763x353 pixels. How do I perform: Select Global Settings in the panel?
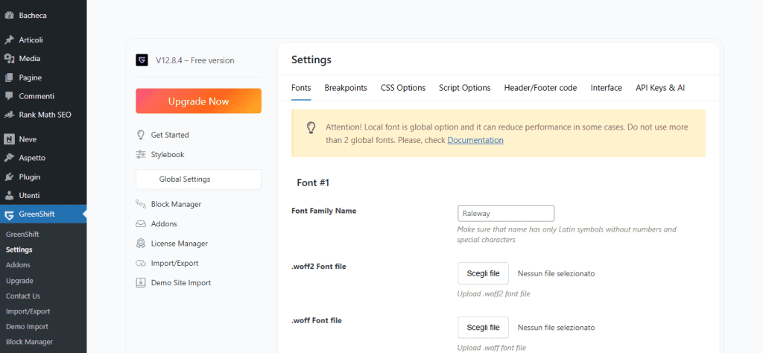198,179
